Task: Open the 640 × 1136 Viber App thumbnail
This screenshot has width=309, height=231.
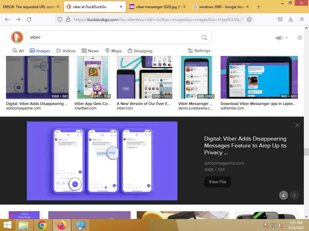Action: (x=93, y=77)
